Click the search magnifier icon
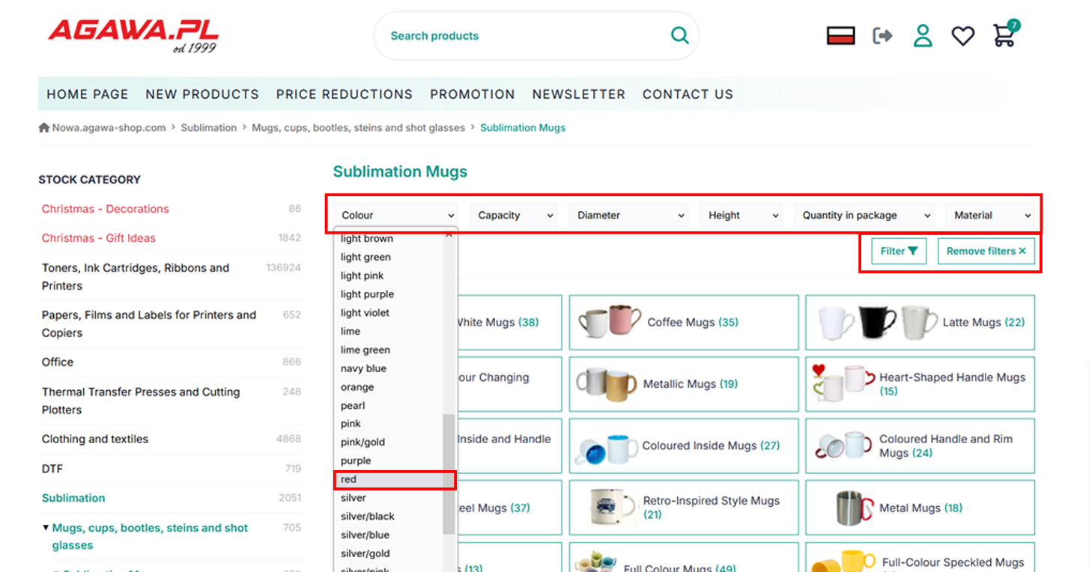This screenshot has width=1089, height=572. (x=679, y=35)
